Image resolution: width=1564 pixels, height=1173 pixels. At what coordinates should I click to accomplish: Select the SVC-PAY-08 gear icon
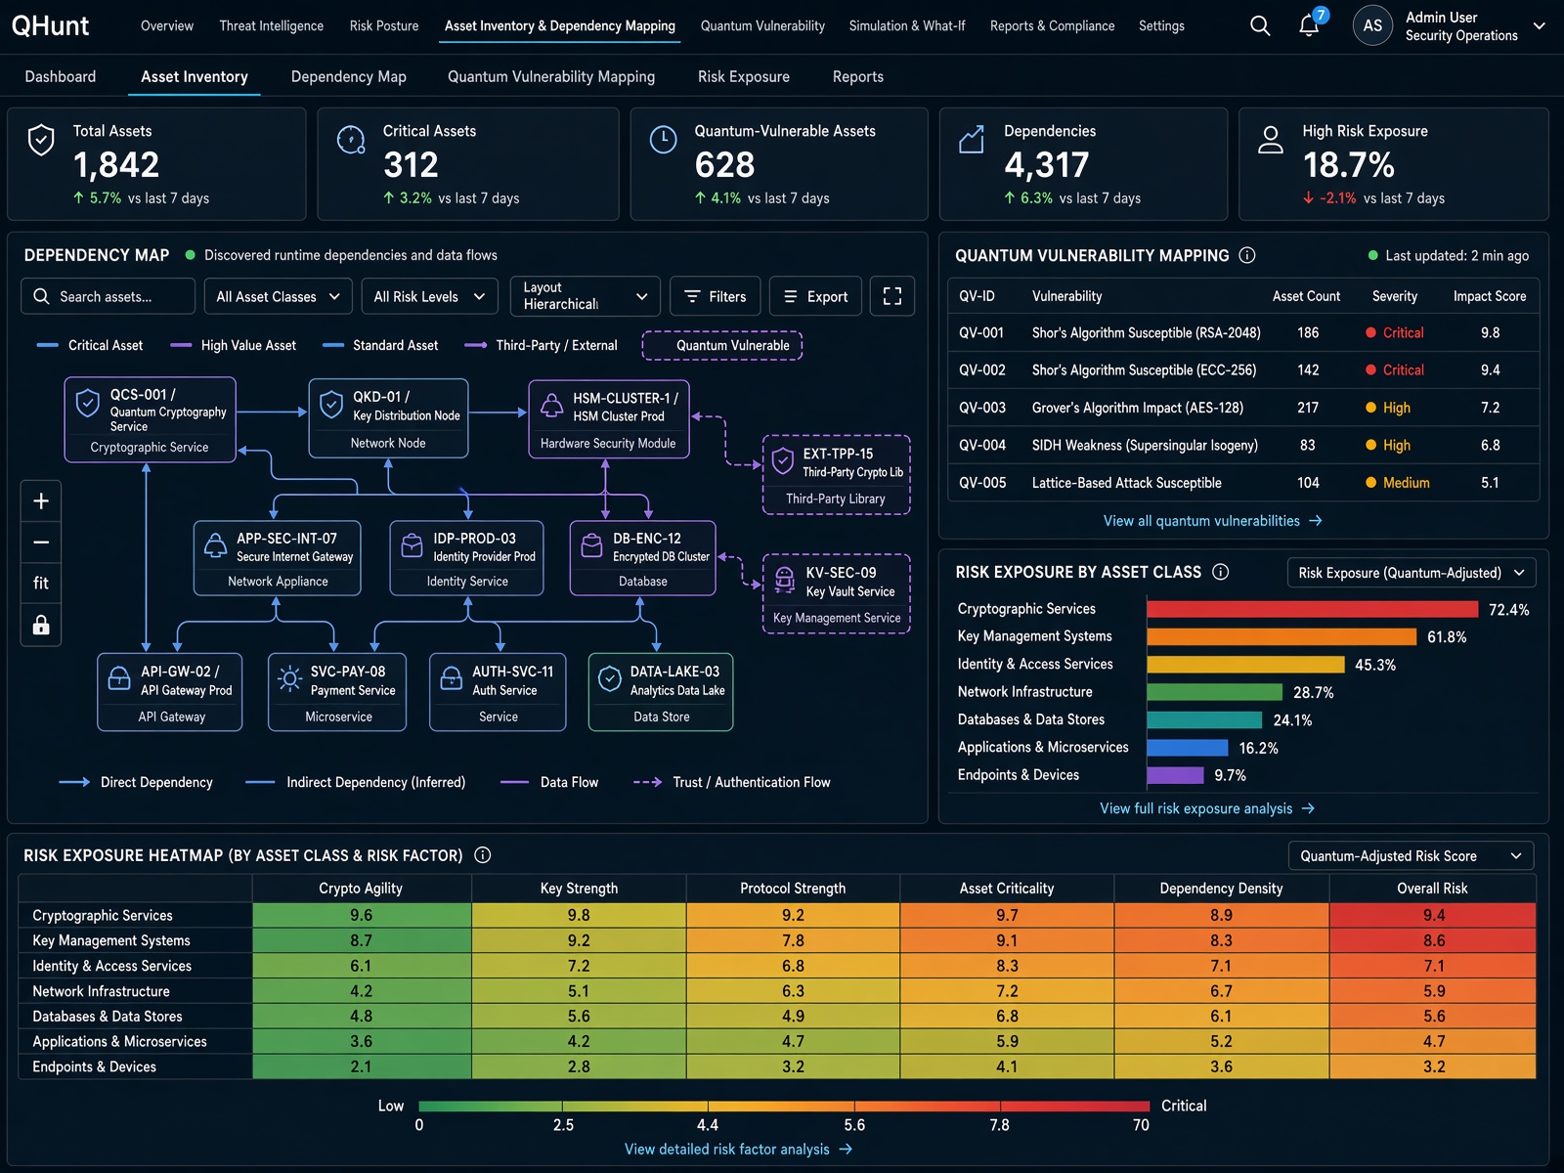pos(289,678)
